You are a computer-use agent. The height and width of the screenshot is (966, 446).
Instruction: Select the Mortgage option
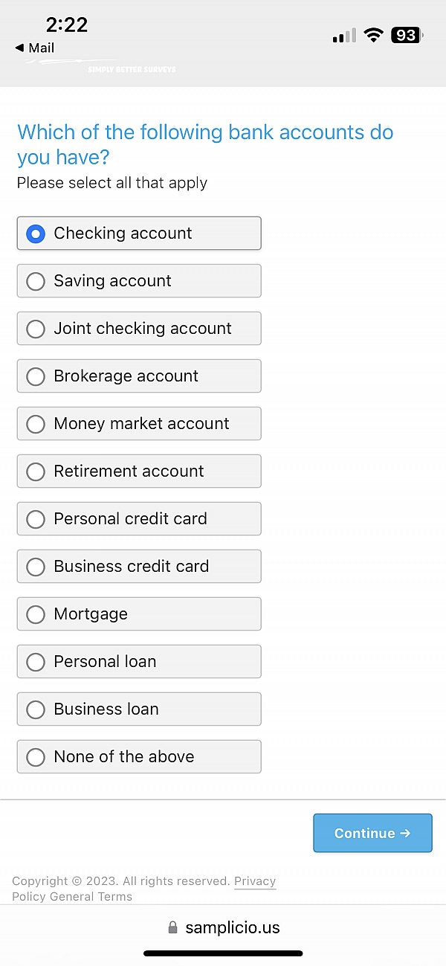click(139, 614)
